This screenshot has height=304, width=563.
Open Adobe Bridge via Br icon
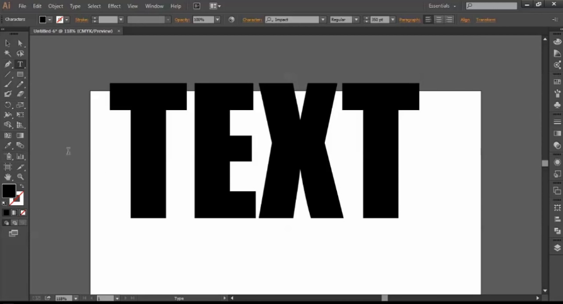[196, 6]
